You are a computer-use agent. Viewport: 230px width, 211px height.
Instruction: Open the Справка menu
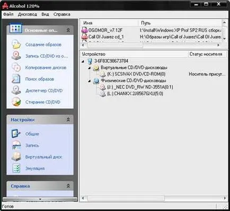pos(62,14)
